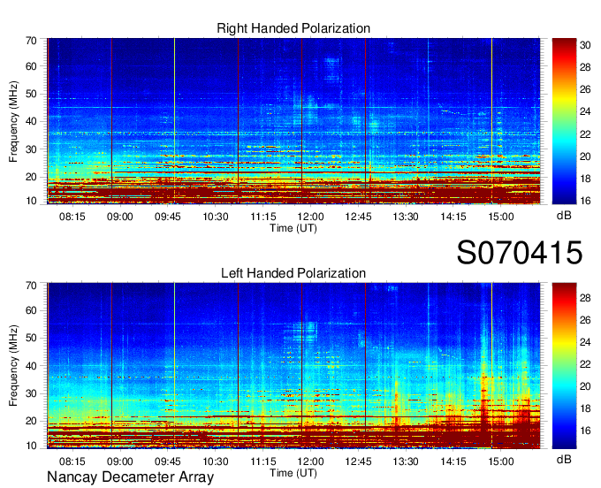Click the Left Handed Polarization color scale bar
The height and width of the screenshot is (488, 601).
click(564, 366)
